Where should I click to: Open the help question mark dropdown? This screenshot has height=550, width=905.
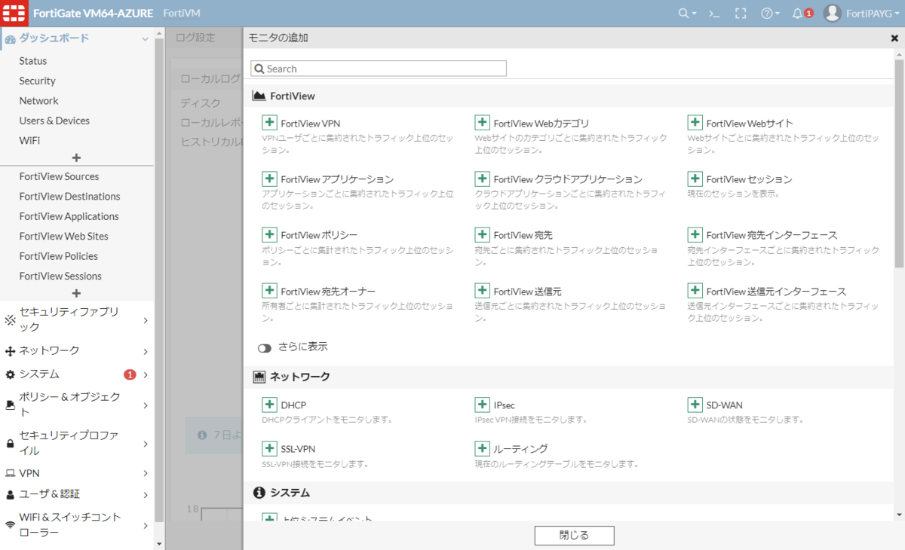(x=770, y=13)
